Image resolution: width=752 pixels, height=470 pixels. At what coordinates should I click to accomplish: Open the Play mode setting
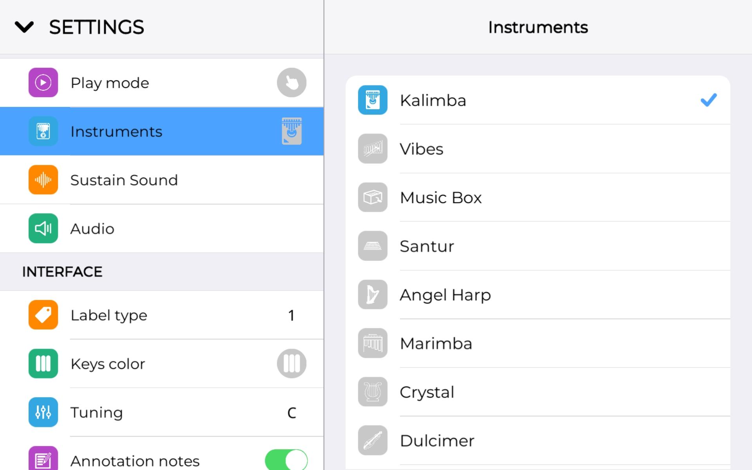coord(162,83)
